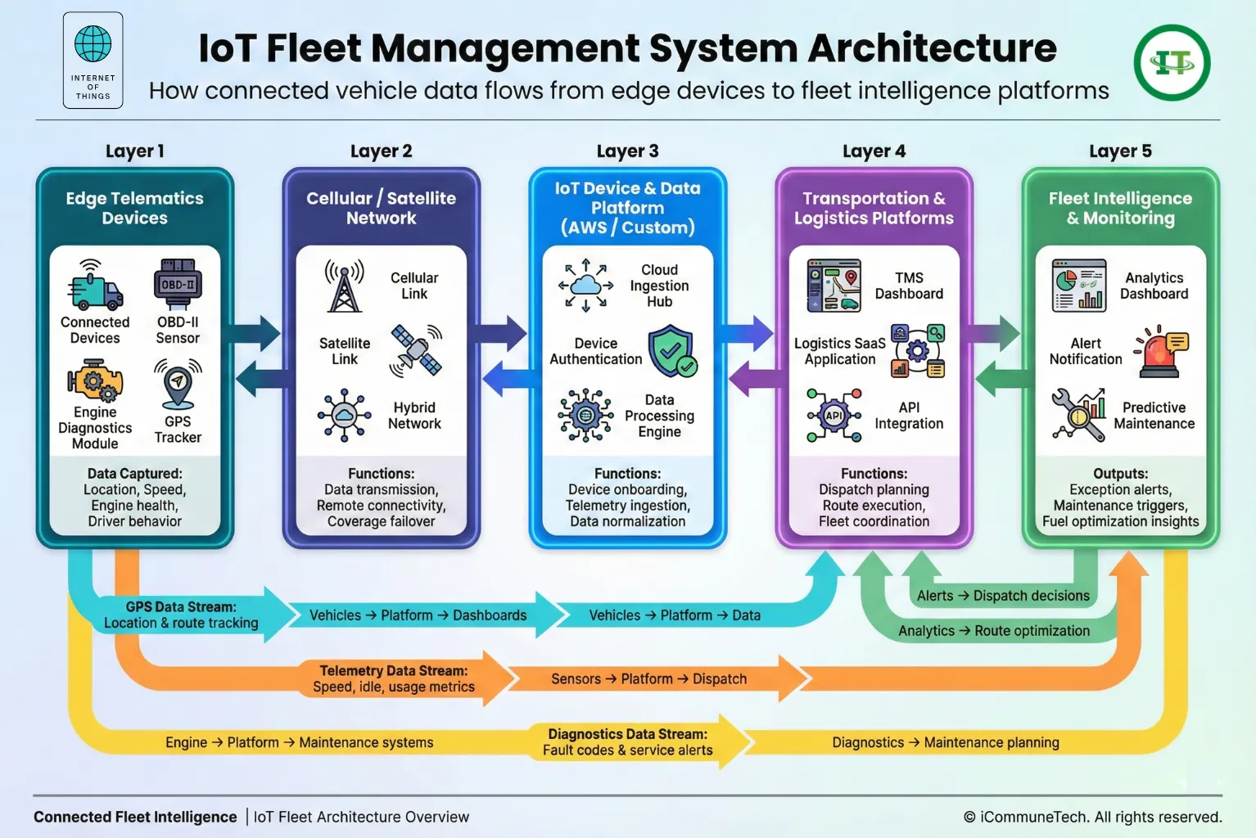The image size is (1256, 838).
Task: Click the Fuel optimization insights text
Action: pos(1120,521)
